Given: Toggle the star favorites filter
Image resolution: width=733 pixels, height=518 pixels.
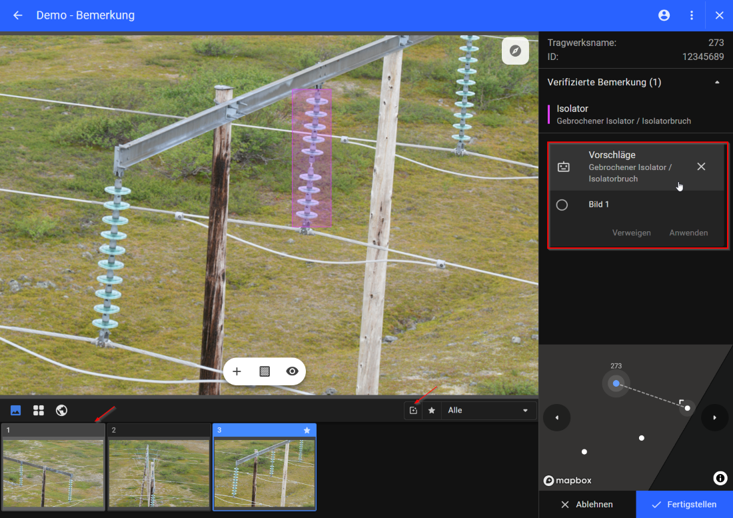Looking at the screenshot, I should pyautogui.click(x=432, y=411).
